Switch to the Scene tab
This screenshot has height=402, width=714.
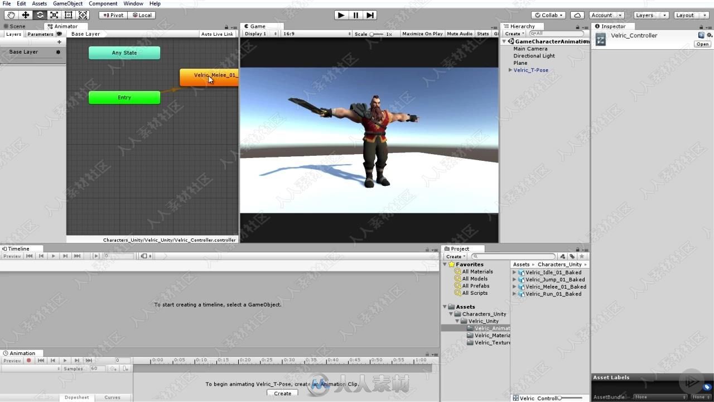(15, 26)
